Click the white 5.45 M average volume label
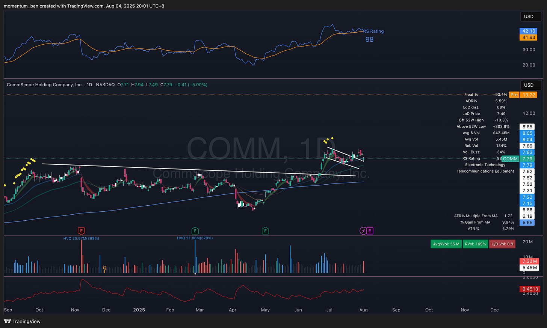Image resolution: width=547 pixels, height=328 pixels. tap(529, 268)
